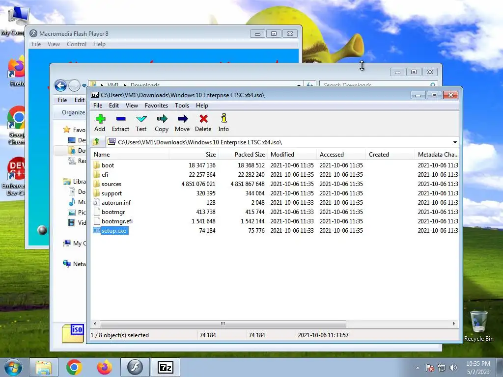Click the Action Center flag tray icon
The height and width of the screenshot is (377, 503).
click(x=430, y=368)
